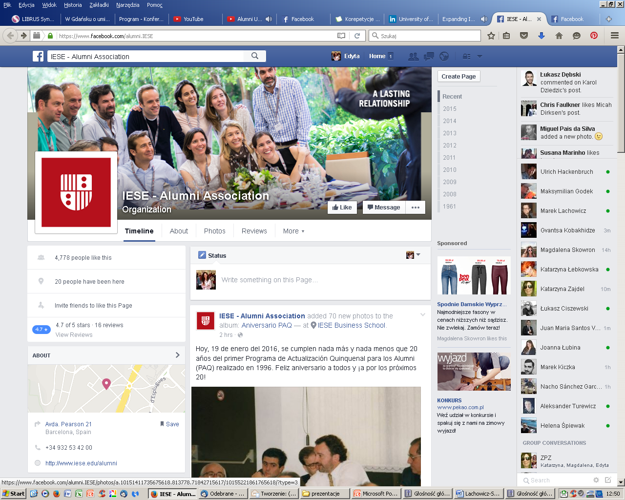Image resolution: width=625 pixels, height=500 pixels.
Task: Click the new message compose icon in chat
Action: [608, 480]
